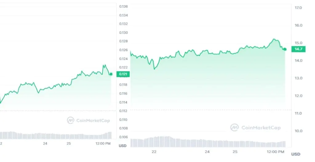The height and width of the screenshot is (162, 315).
Task: Click the USD currency label below the right chart axis
Action: [x=296, y=154]
